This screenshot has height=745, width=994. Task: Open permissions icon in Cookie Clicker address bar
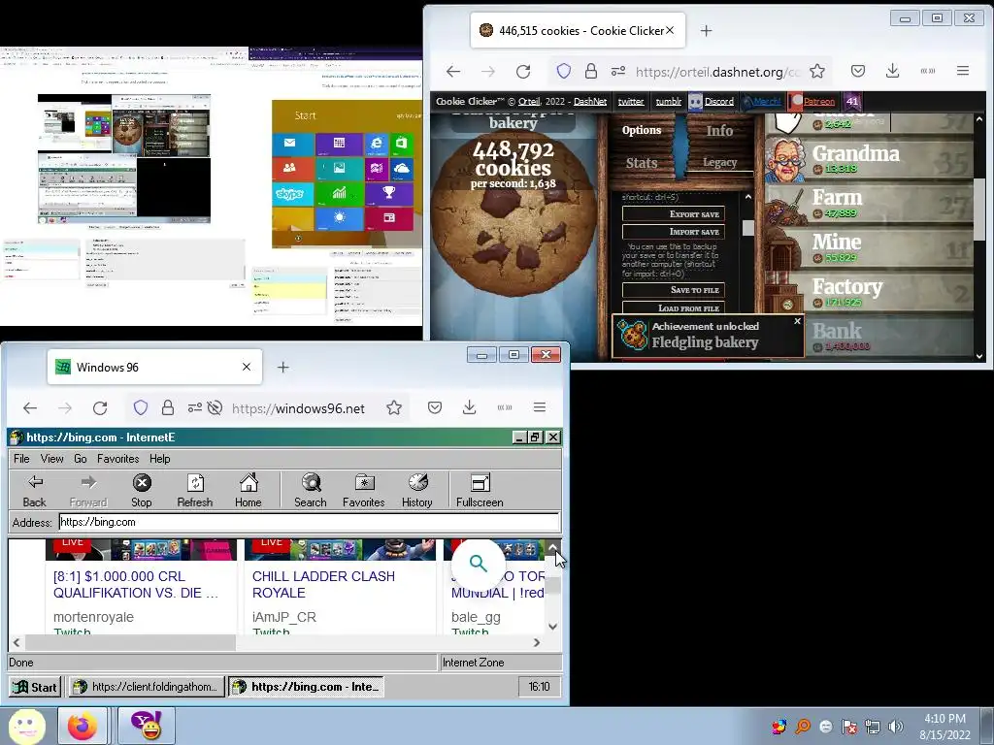[618, 72]
